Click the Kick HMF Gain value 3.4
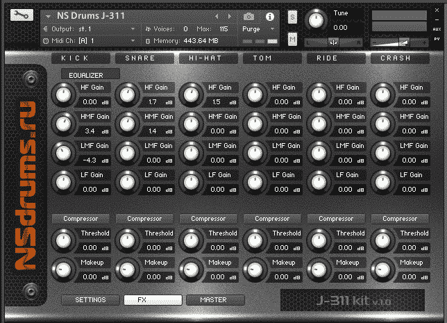Image resolution: width=447 pixels, height=323 pixels. coord(90,131)
